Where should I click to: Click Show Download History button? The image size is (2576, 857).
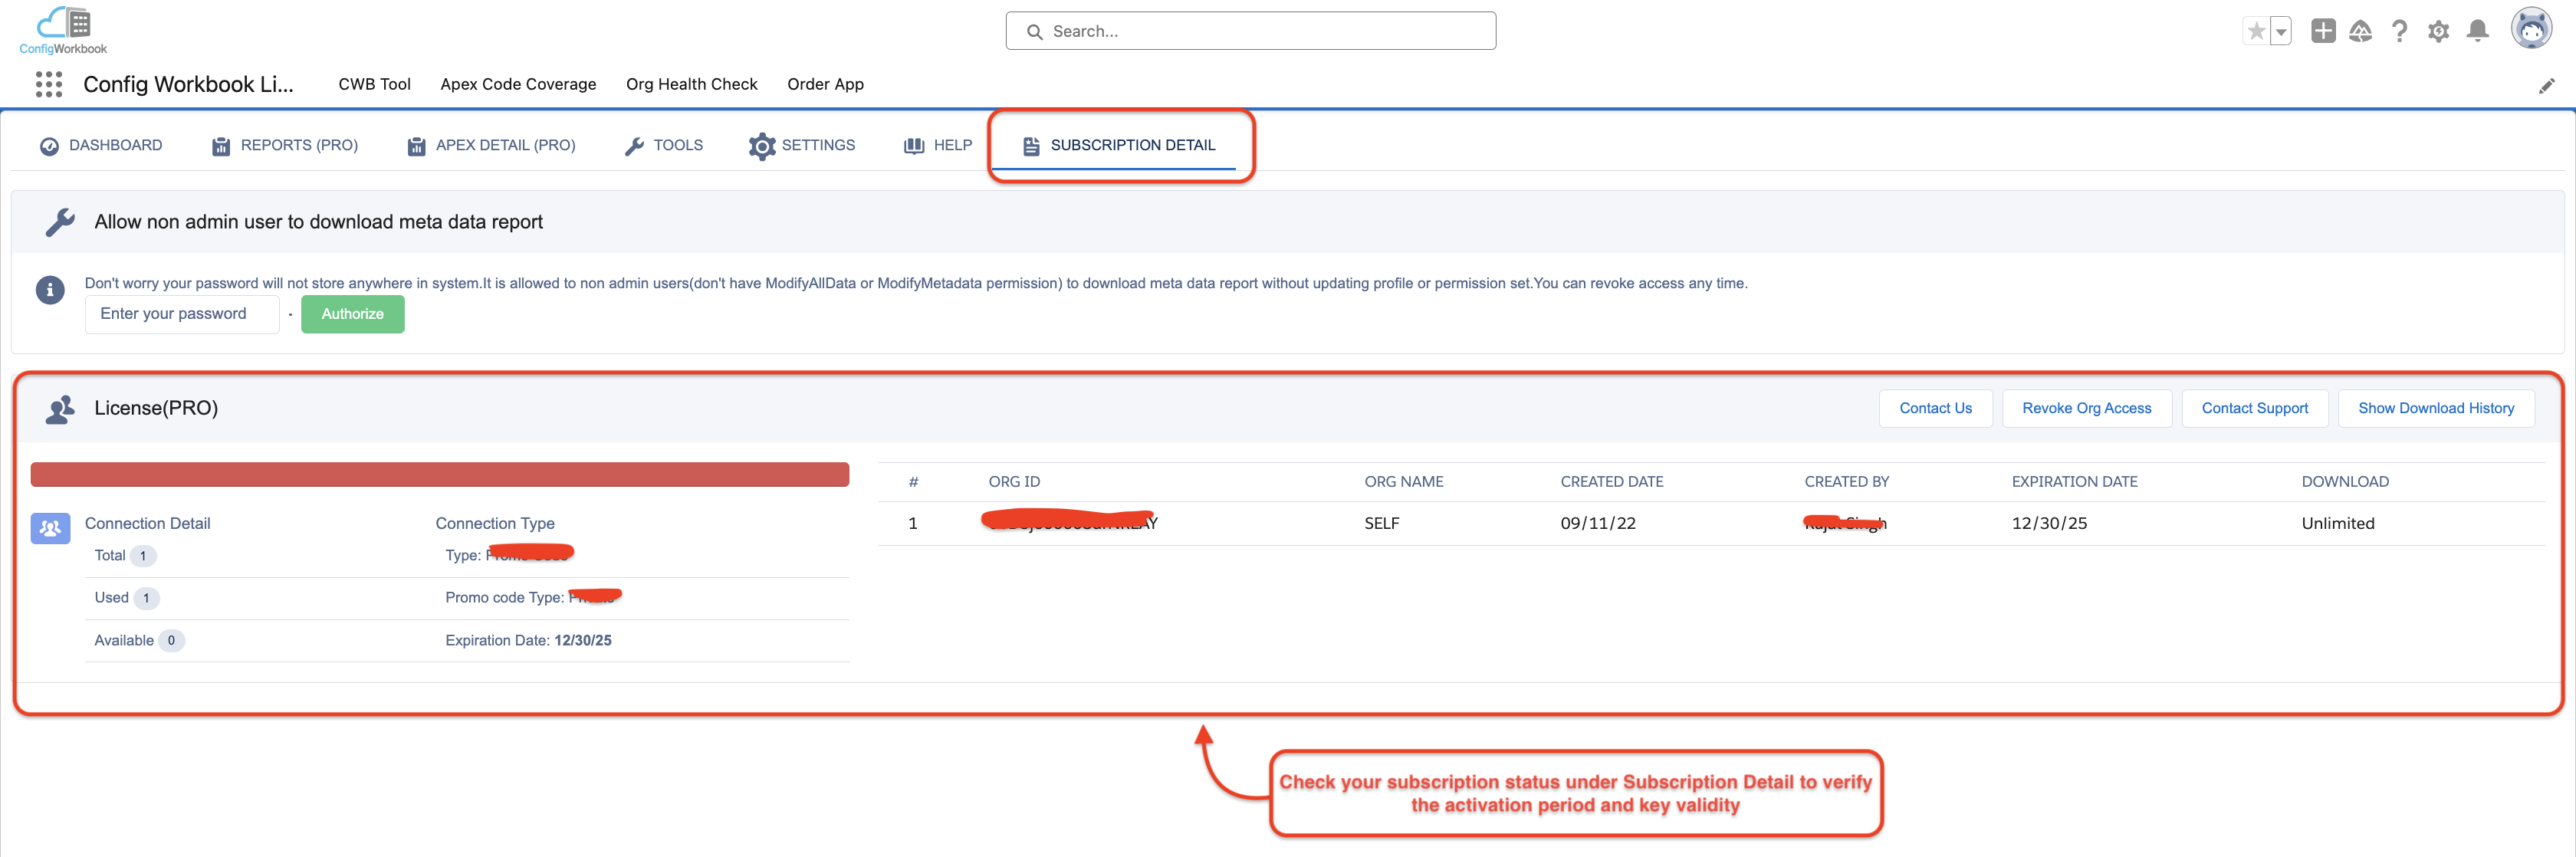[x=2435, y=408]
